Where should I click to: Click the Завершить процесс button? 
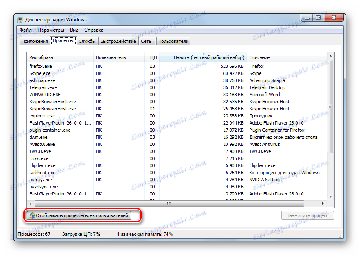click(307, 215)
